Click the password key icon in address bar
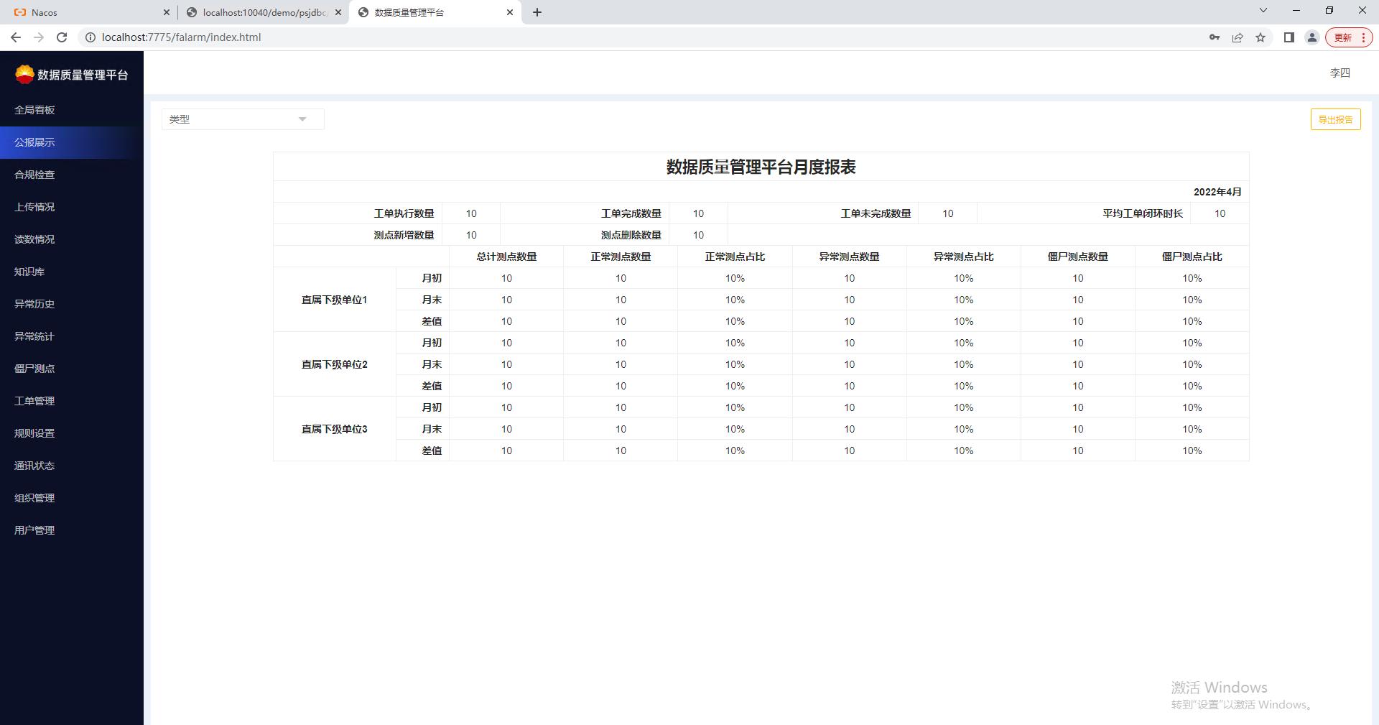 [x=1214, y=37]
